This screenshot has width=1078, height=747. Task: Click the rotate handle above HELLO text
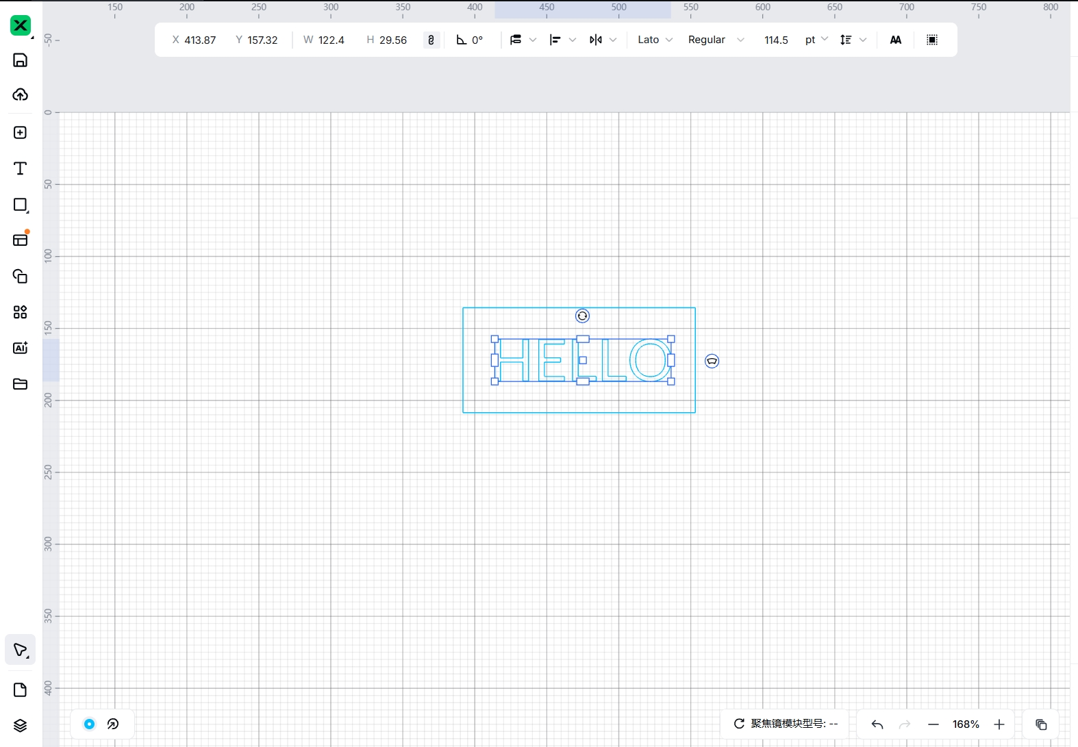pos(582,316)
